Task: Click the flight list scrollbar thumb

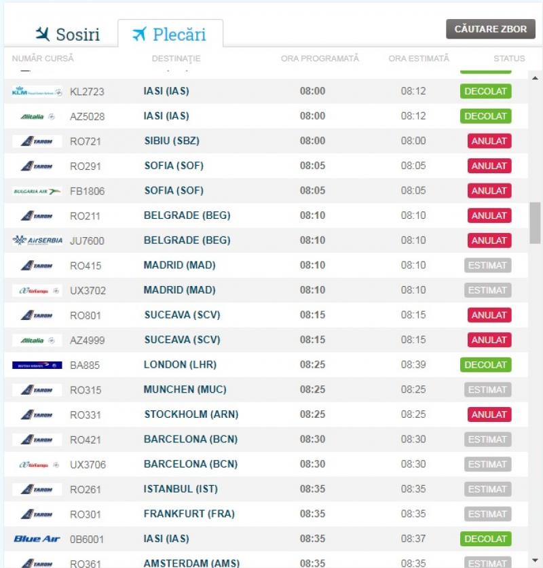Action: pos(535,223)
